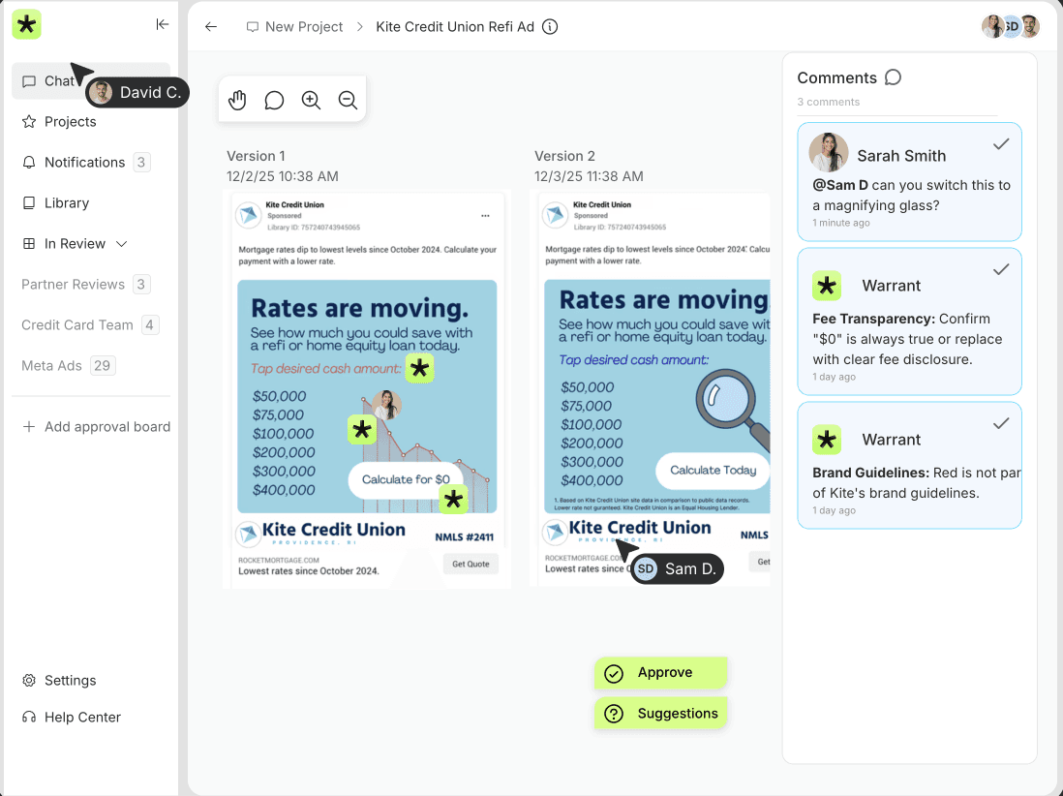Click Calculate Today button in Version 2

tap(713, 470)
